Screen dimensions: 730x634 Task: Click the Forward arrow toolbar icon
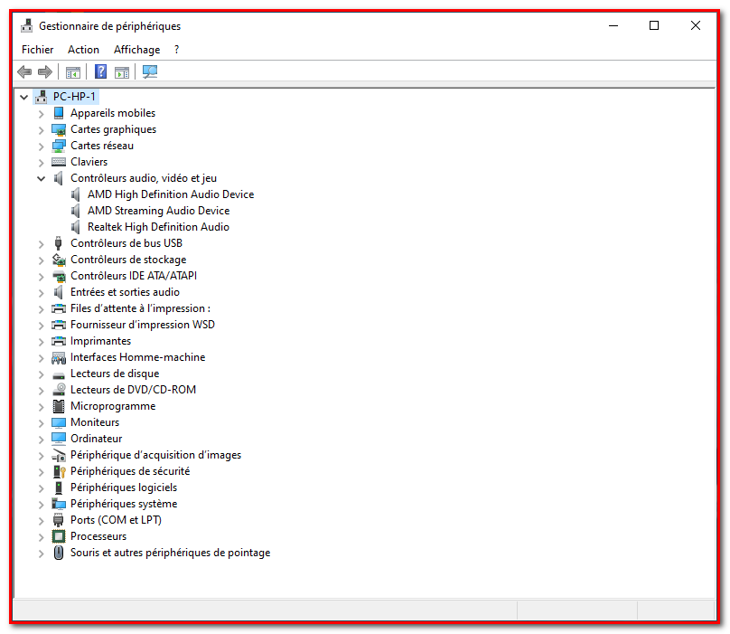(45, 71)
